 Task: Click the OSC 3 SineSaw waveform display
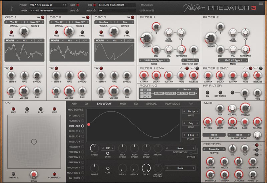point(114,52)
